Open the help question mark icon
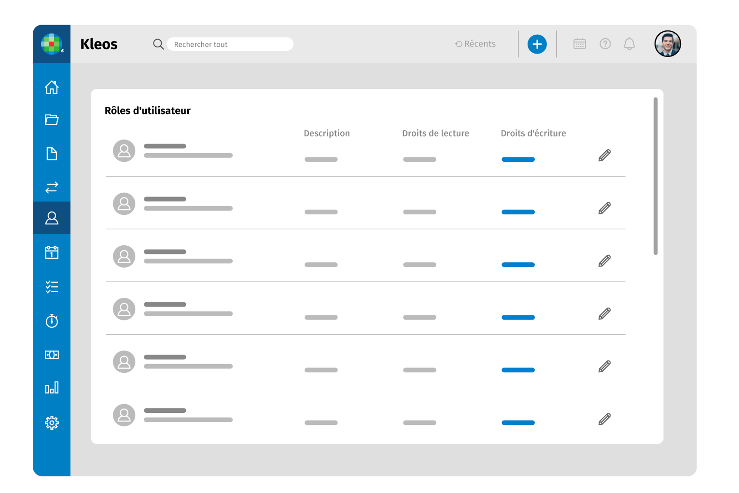The width and height of the screenshot is (739, 493). pyautogui.click(x=605, y=44)
